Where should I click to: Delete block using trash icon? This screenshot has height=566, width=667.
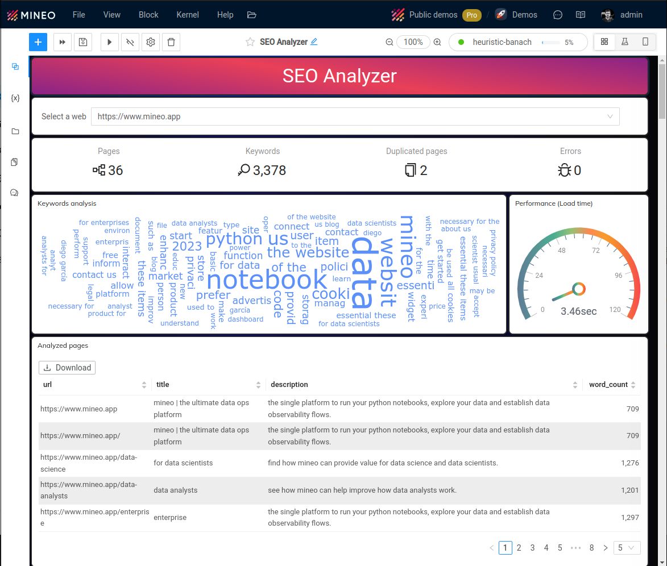[171, 42]
